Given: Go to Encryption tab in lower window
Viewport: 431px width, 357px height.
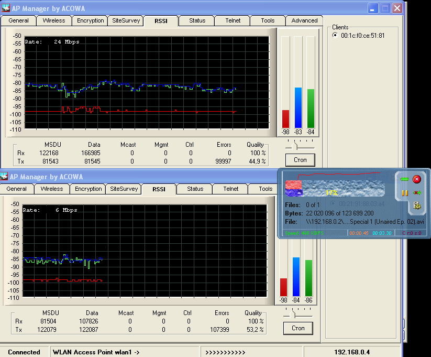Looking at the screenshot, I should coord(88,189).
